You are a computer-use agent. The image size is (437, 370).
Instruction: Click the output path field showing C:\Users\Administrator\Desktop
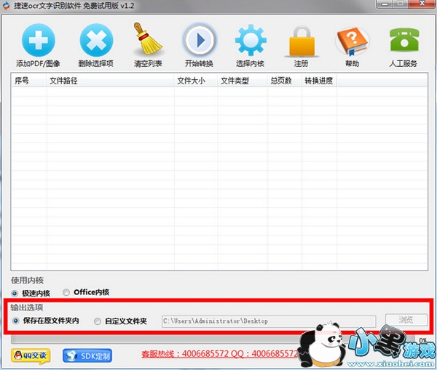coord(269,321)
